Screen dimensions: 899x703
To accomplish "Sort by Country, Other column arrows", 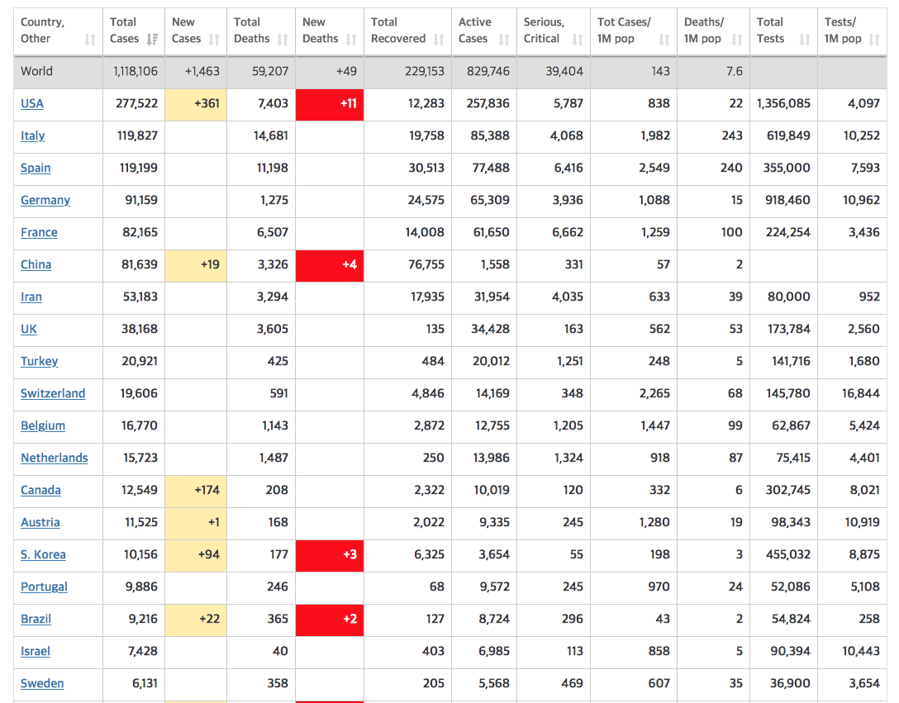I will pos(90,39).
